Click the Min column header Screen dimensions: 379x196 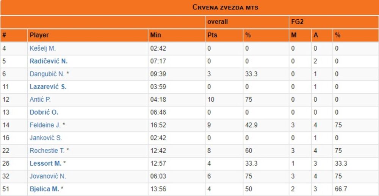click(x=155, y=35)
